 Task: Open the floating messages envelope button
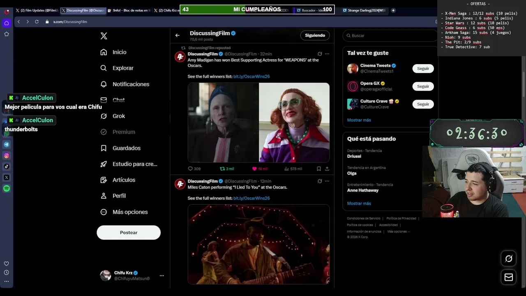509,277
